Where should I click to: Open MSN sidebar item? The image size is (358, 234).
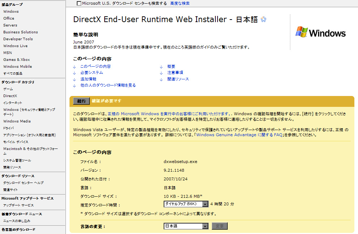coord(8,53)
